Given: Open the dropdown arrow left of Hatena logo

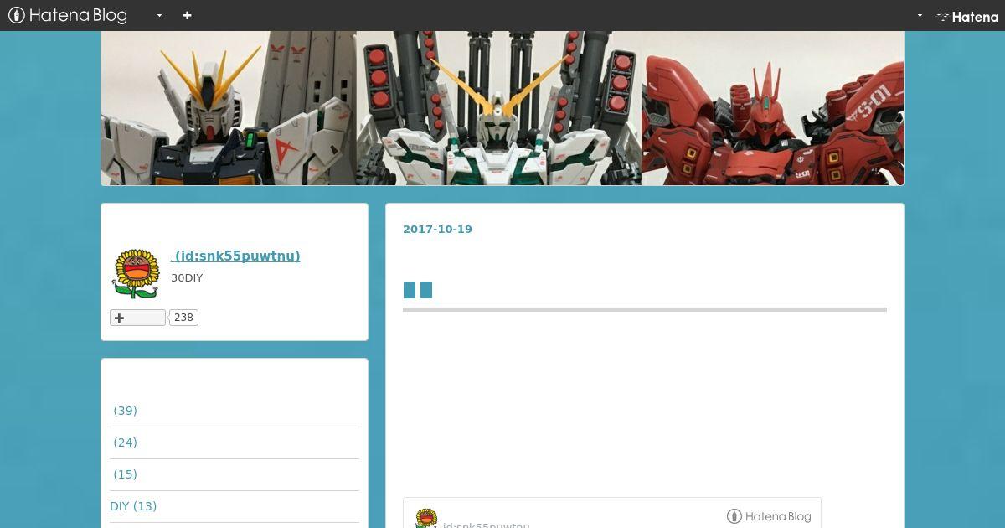Looking at the screenshot, I should click(920, 15).
